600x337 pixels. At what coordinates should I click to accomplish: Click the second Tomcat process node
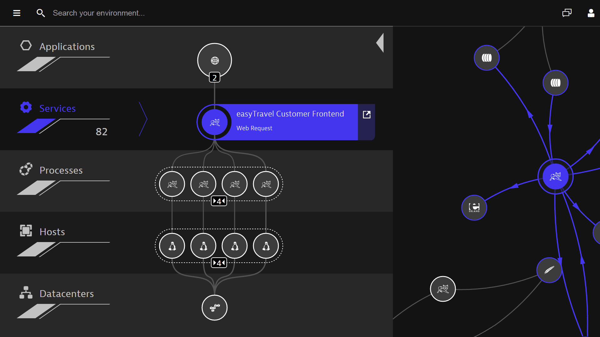tap(203, 184)
